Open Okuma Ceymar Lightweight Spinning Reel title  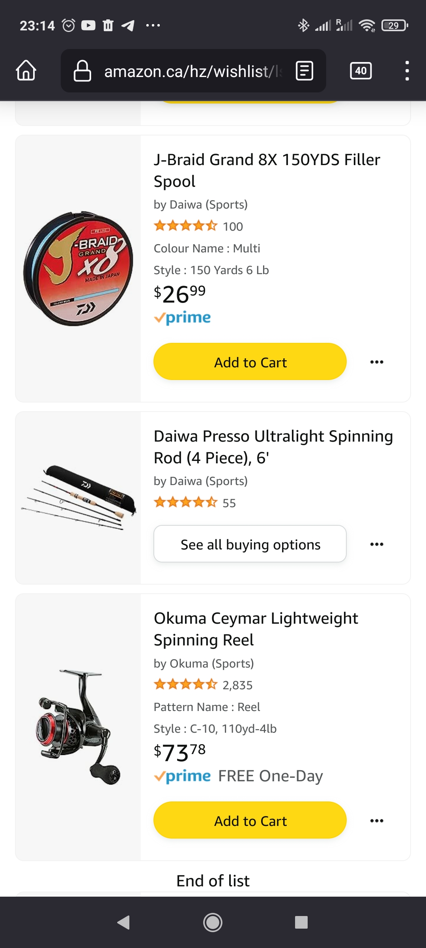click(x=256, y=629)
